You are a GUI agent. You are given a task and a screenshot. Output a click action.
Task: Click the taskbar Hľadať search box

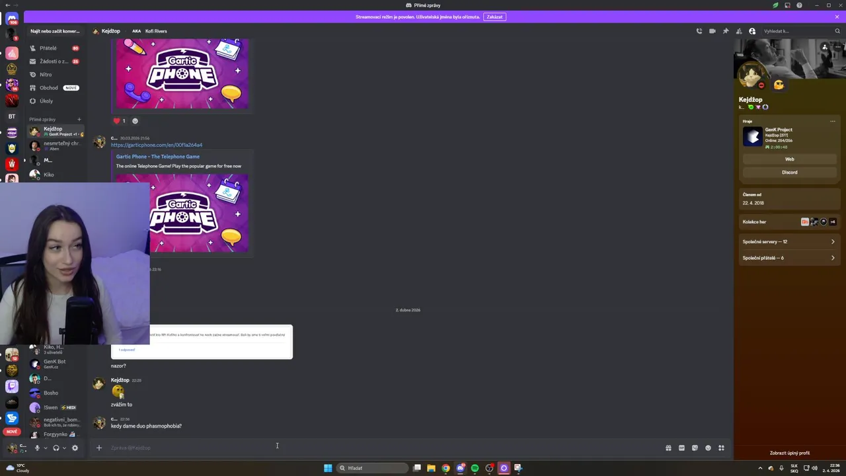click(x=371, y=468)
